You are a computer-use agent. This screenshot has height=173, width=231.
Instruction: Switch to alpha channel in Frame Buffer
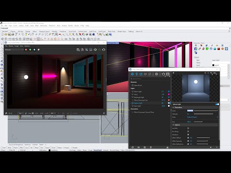point(38,49)
